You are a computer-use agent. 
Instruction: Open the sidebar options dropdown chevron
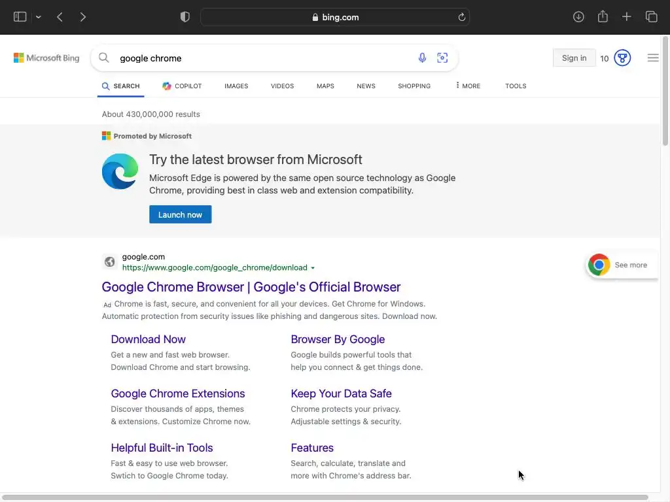click(x=39, y=17)
